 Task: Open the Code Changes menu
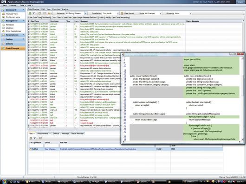(33, 9)
